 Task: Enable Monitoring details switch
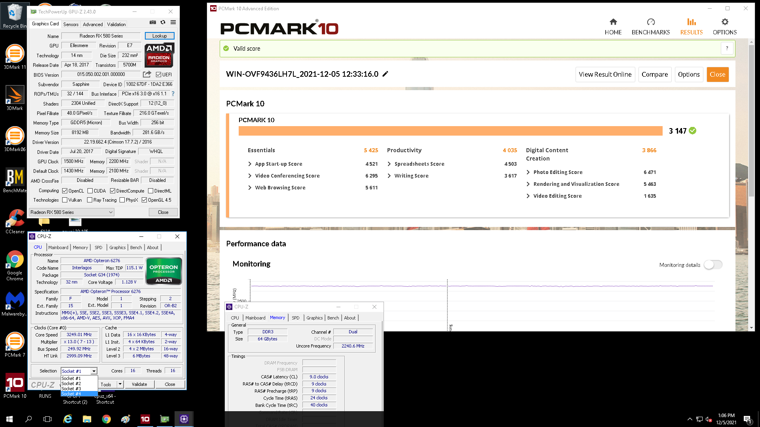713,265
